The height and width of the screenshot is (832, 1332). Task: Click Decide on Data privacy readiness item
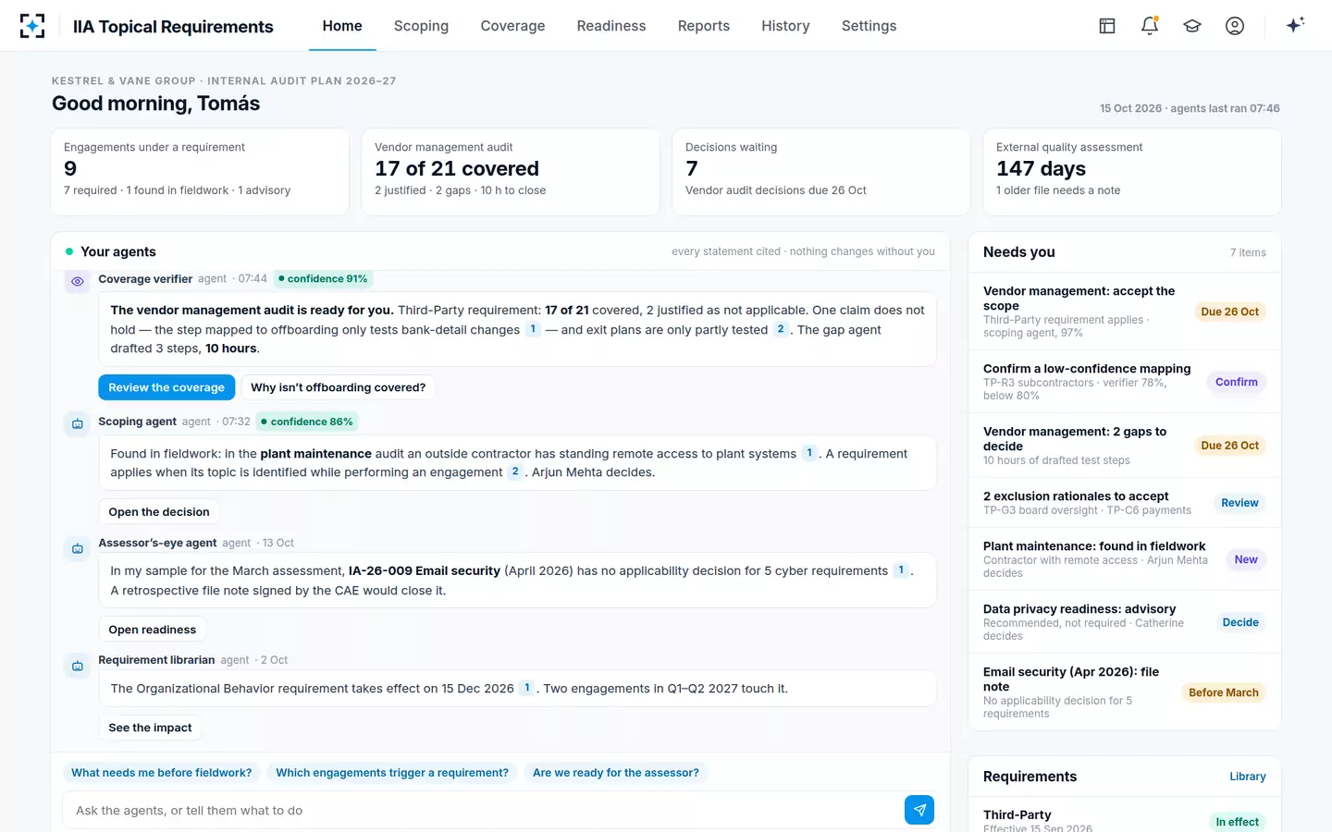tap(1240, 622)
